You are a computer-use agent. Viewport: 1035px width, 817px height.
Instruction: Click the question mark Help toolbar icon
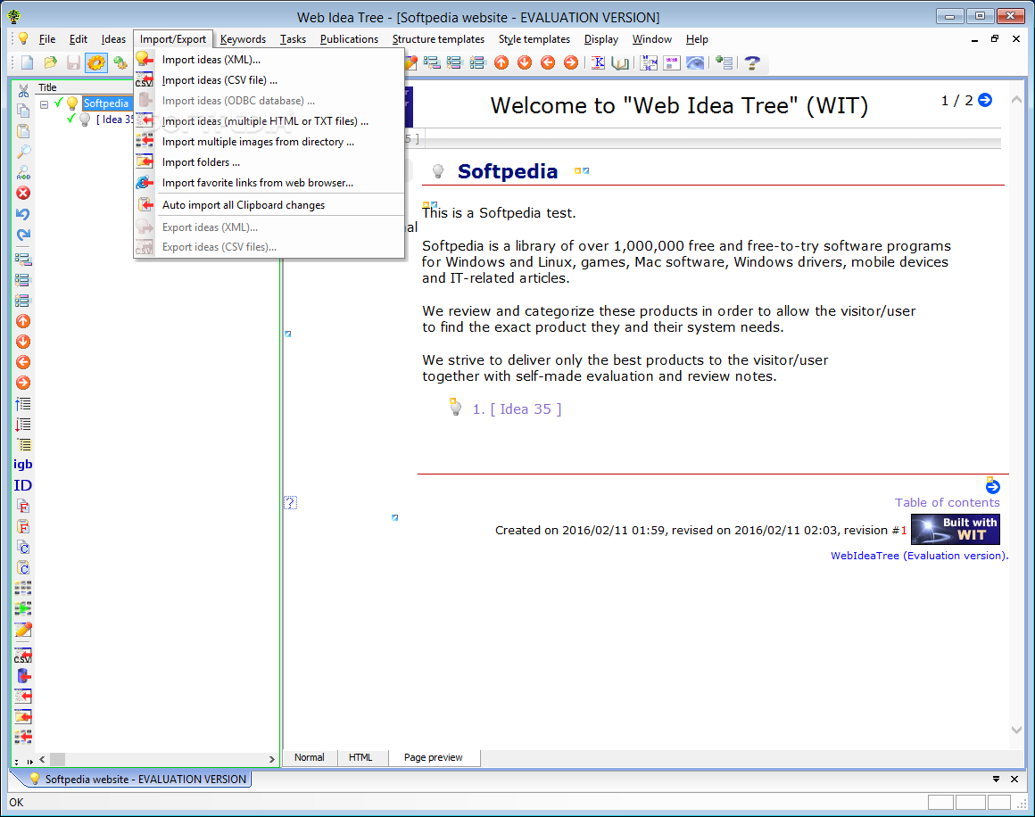pos(752,62)
